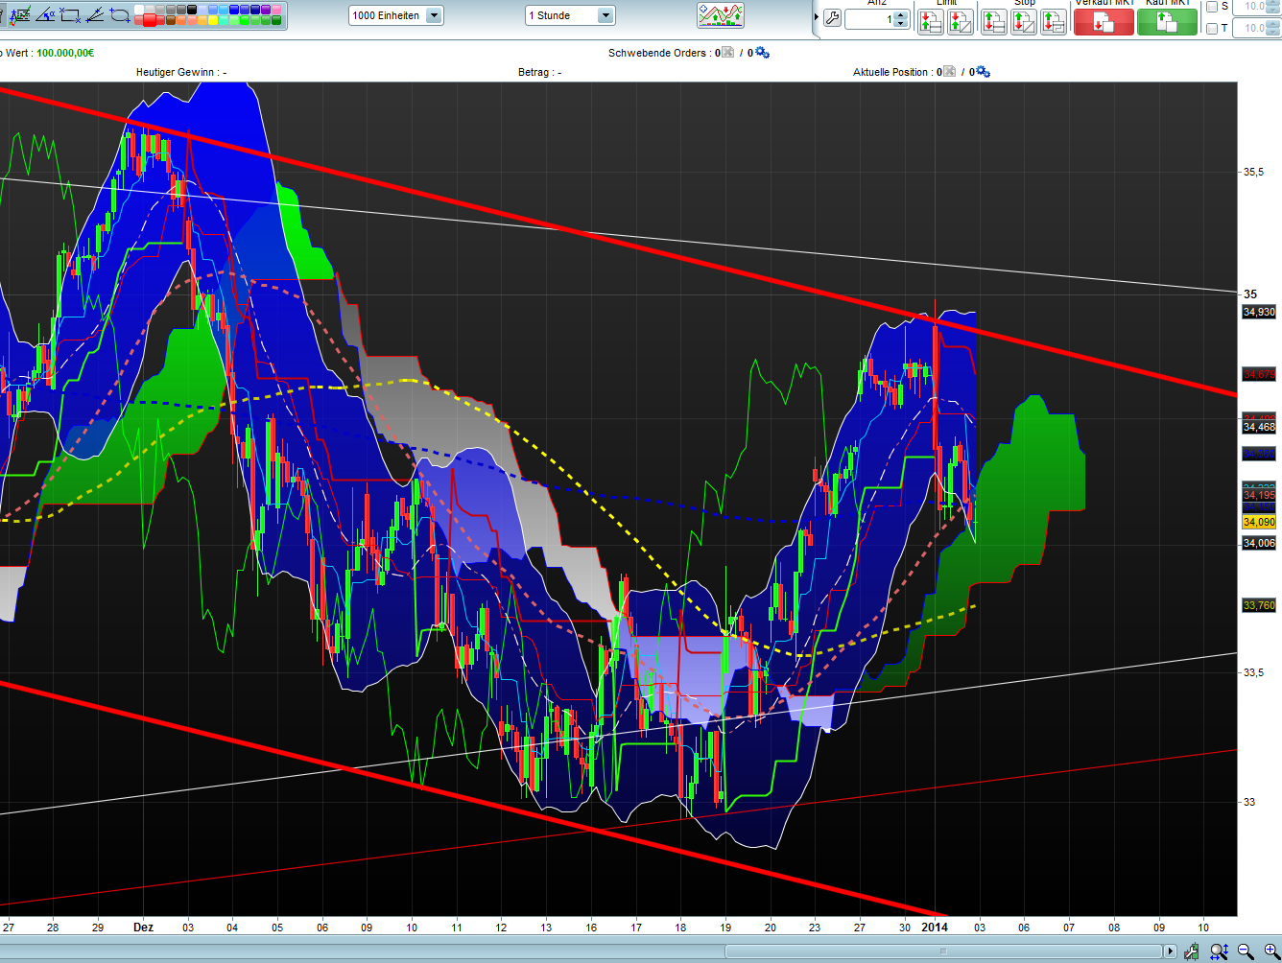Click the third Stop order button
Screen dimensions: 1282x963
[1054, 21]
